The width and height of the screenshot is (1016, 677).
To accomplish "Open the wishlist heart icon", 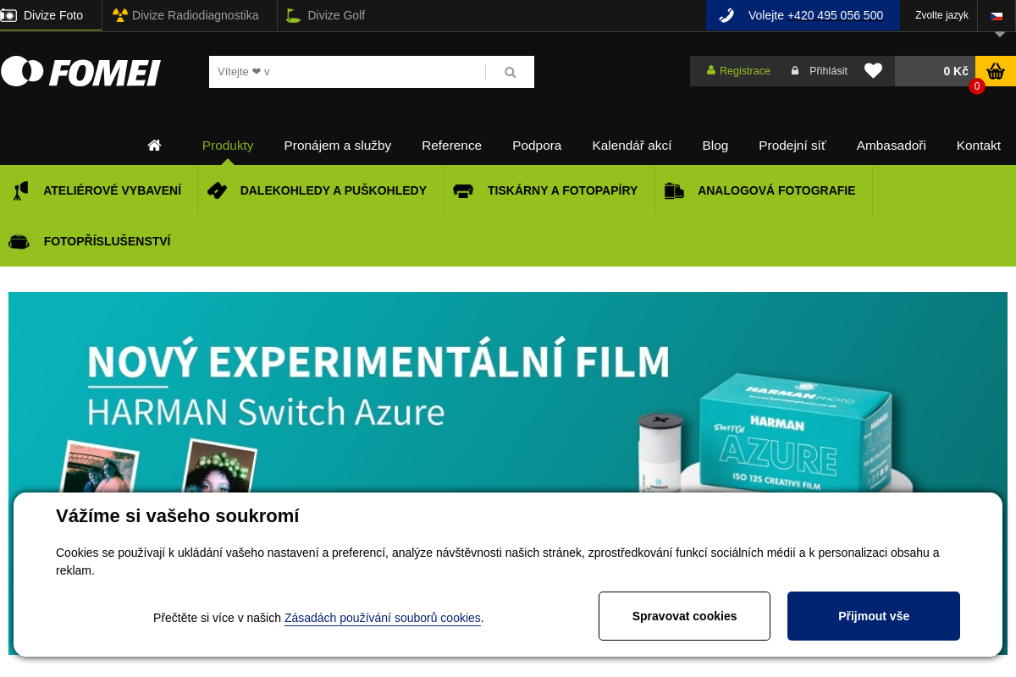I will click(x=873, y=71).
